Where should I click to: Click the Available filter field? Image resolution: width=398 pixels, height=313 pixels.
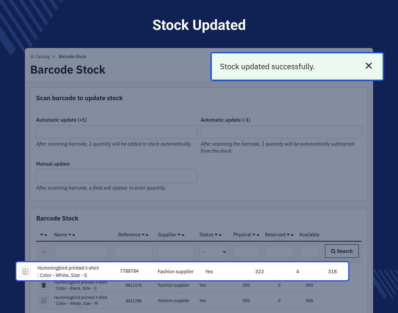309,252
